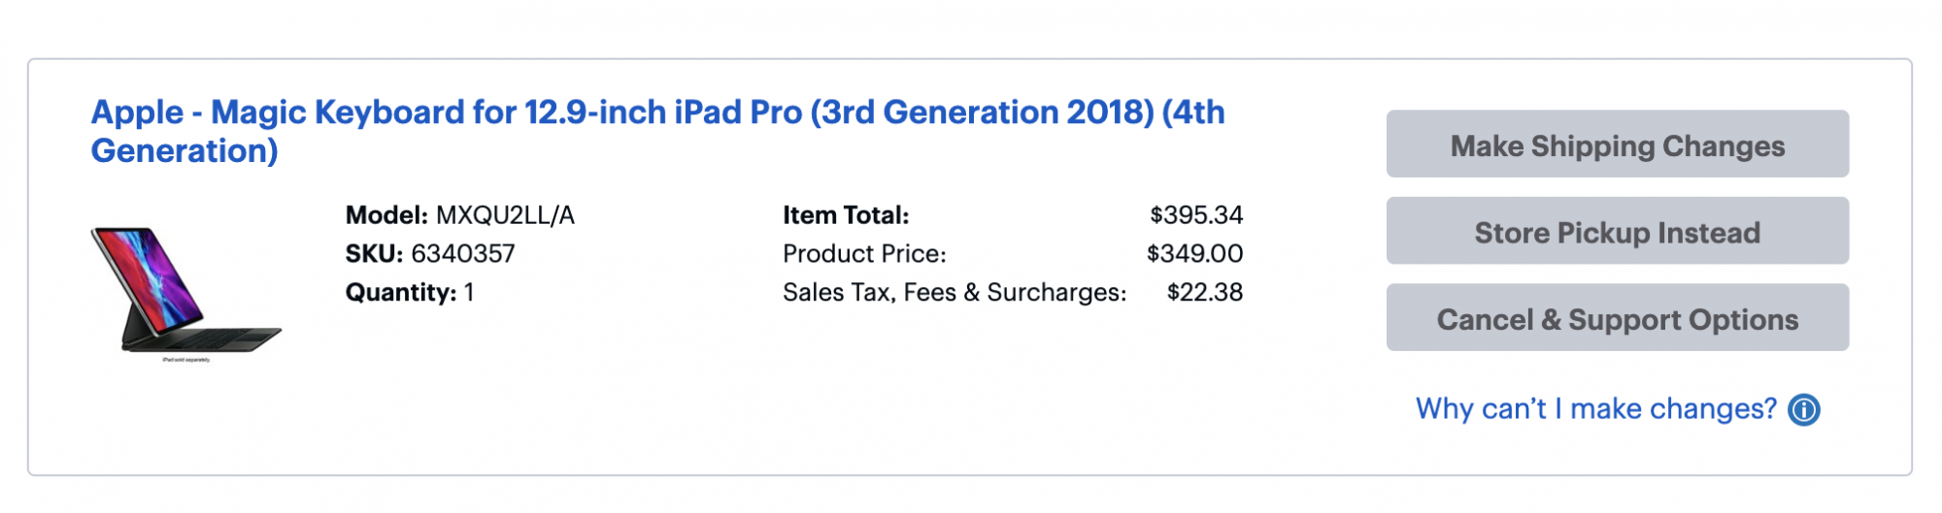Click the SKU number 6340357
The width and height of the screenshot is (1942, 513).
coord(463,254)
